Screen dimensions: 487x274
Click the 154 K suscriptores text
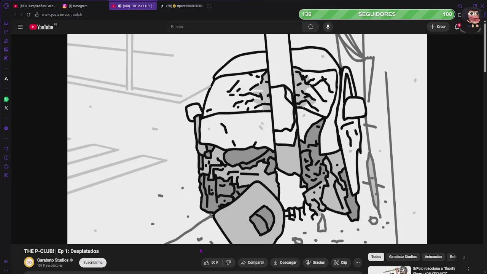(50, 266)
